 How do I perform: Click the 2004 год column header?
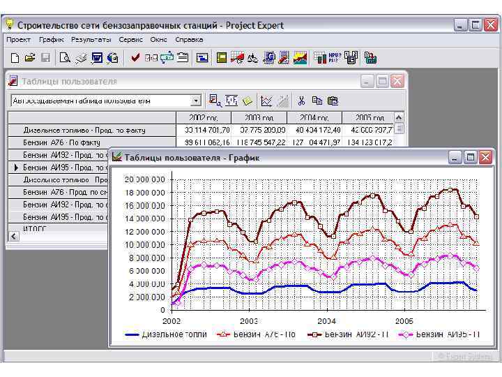pos(314,118)
